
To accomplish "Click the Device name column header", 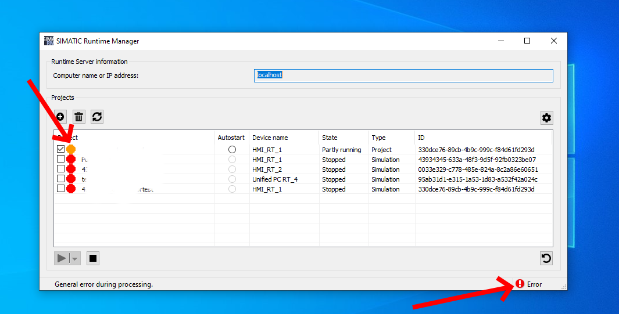I will tap(284, 138).
